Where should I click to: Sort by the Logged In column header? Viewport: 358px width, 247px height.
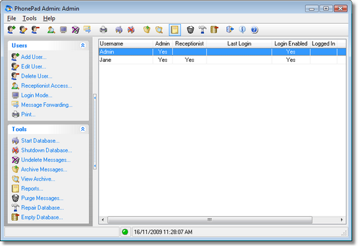(323, 43)
